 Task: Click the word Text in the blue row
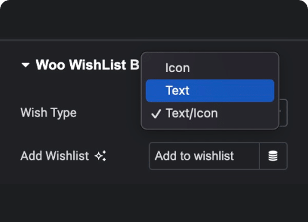pos(177,91)
